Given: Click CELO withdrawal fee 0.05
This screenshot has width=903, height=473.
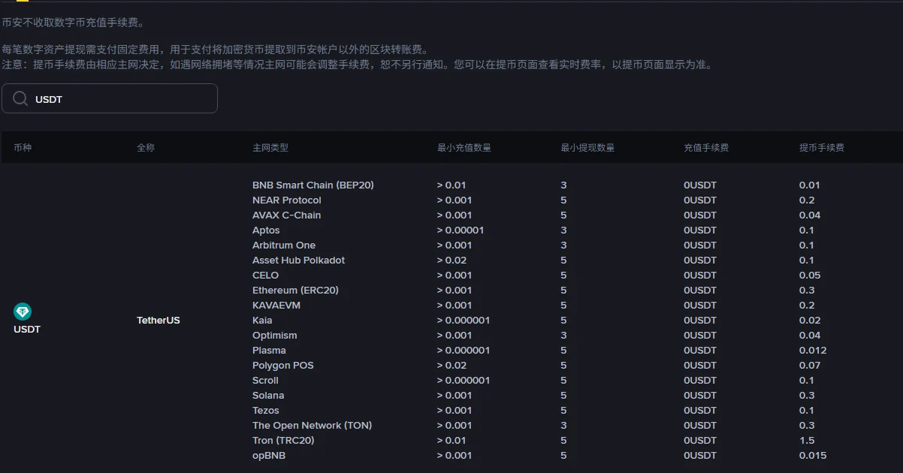Looking at the screenshot, I should (810, 276).
